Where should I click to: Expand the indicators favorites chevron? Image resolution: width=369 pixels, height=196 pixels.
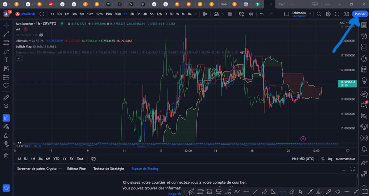[x=223, y=14]
